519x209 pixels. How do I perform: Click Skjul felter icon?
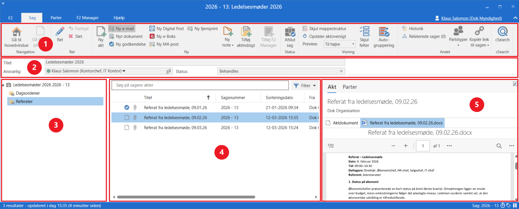pyautogui.click(x=364, y=32)
